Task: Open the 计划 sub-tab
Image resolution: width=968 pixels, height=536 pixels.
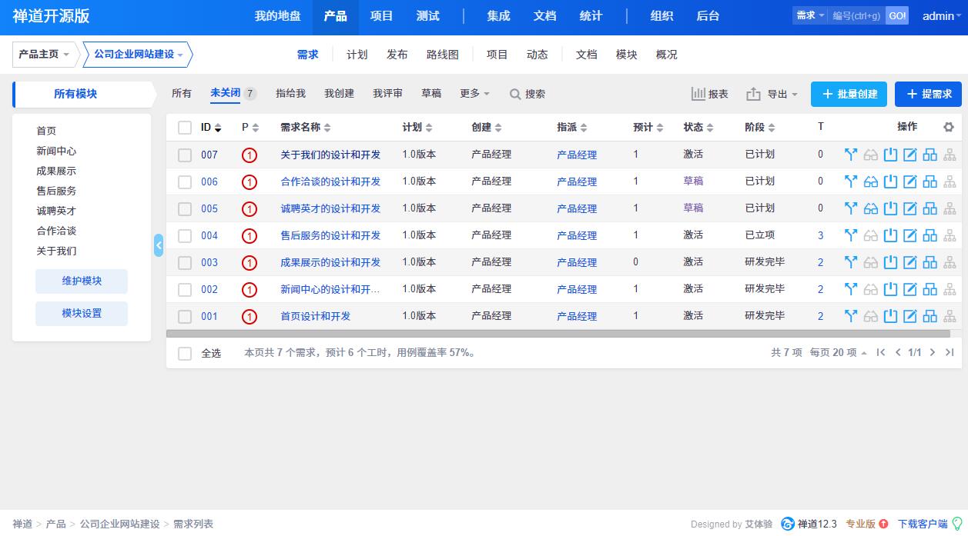Action: [357, 55]
